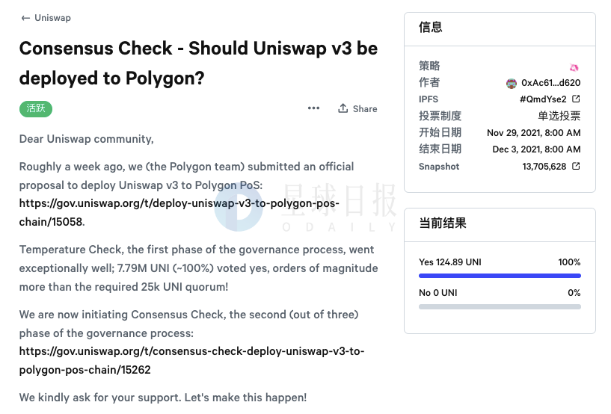
Task: Click the author avatar icon
Action: point(512,83)
